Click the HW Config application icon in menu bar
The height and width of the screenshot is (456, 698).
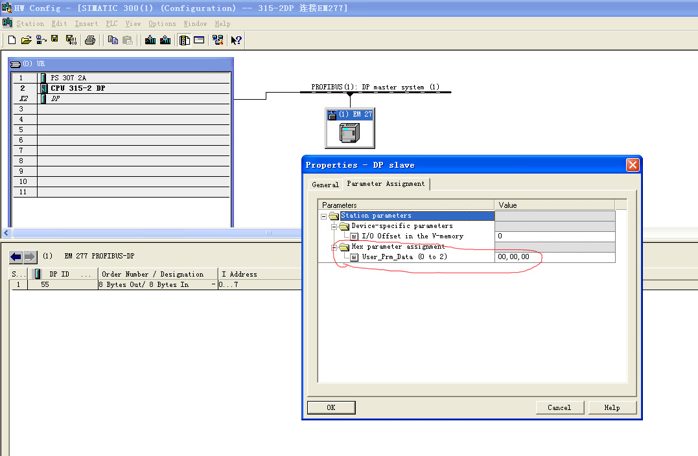[7, 23]
